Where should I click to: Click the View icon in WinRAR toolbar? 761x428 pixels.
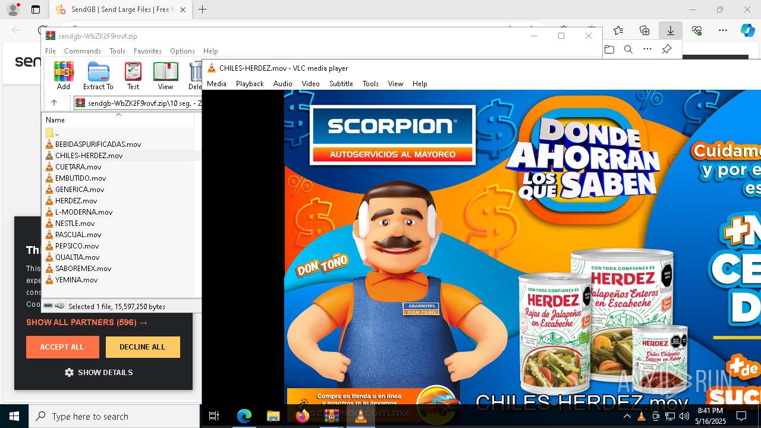(165, 75)
